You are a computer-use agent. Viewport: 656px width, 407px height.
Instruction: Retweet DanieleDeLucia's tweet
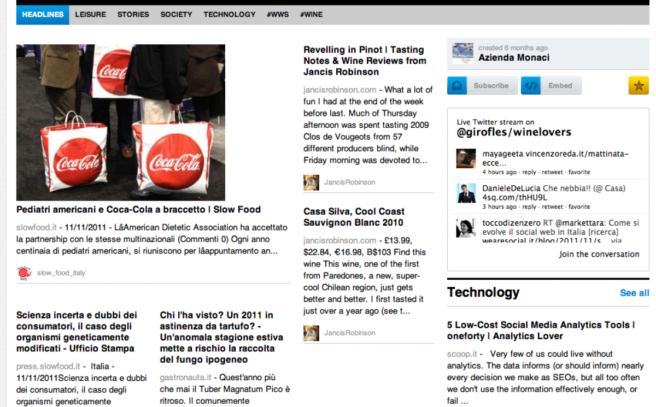pos(553,207)
